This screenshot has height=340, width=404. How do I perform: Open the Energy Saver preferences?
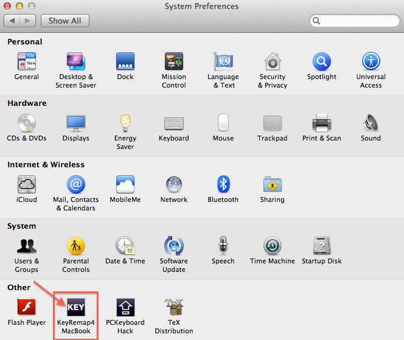pos(125,123)
